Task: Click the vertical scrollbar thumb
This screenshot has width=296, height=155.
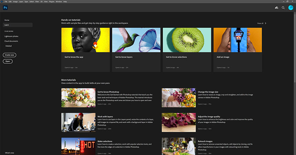Action: pos(295,48)
